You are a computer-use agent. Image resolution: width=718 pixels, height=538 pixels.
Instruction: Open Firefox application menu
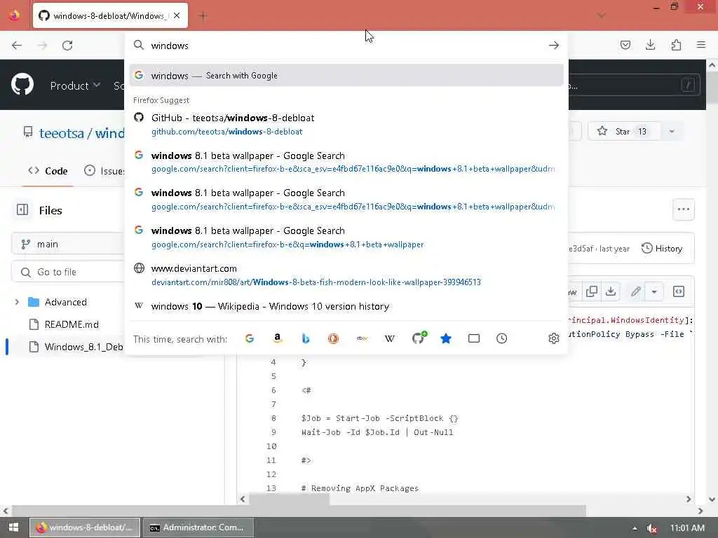701,45
